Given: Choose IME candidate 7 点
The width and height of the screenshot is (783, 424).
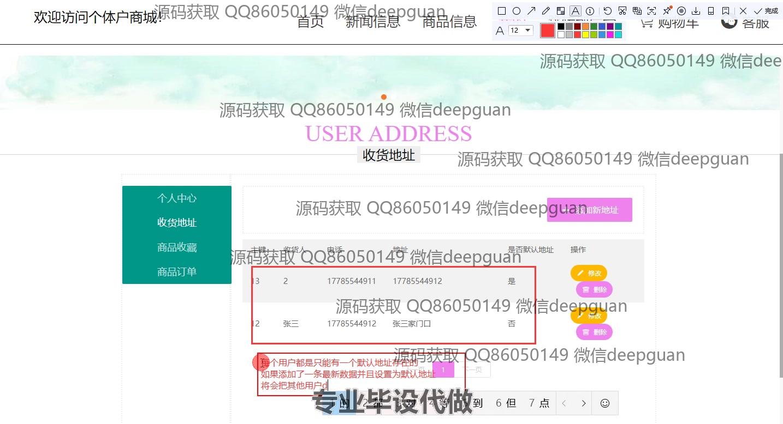Looking at the screenshot, I should pyautogui.click(x=539, y=403).
